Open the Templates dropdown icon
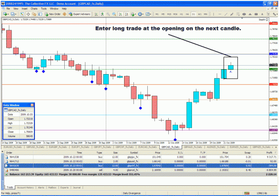The height and width of the screenshot is (196, 279). pos(148,14)
